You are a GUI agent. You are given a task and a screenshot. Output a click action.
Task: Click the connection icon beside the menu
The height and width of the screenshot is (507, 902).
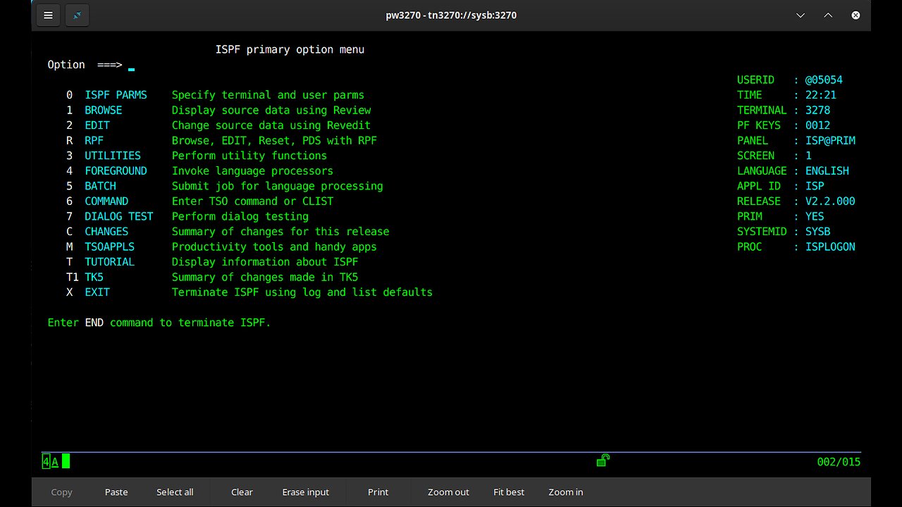pos(78,15)
